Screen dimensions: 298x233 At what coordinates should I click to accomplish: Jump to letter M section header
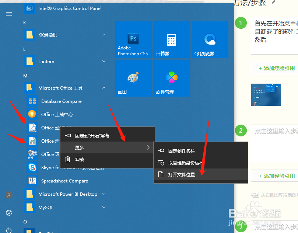[x=25, y=76]
